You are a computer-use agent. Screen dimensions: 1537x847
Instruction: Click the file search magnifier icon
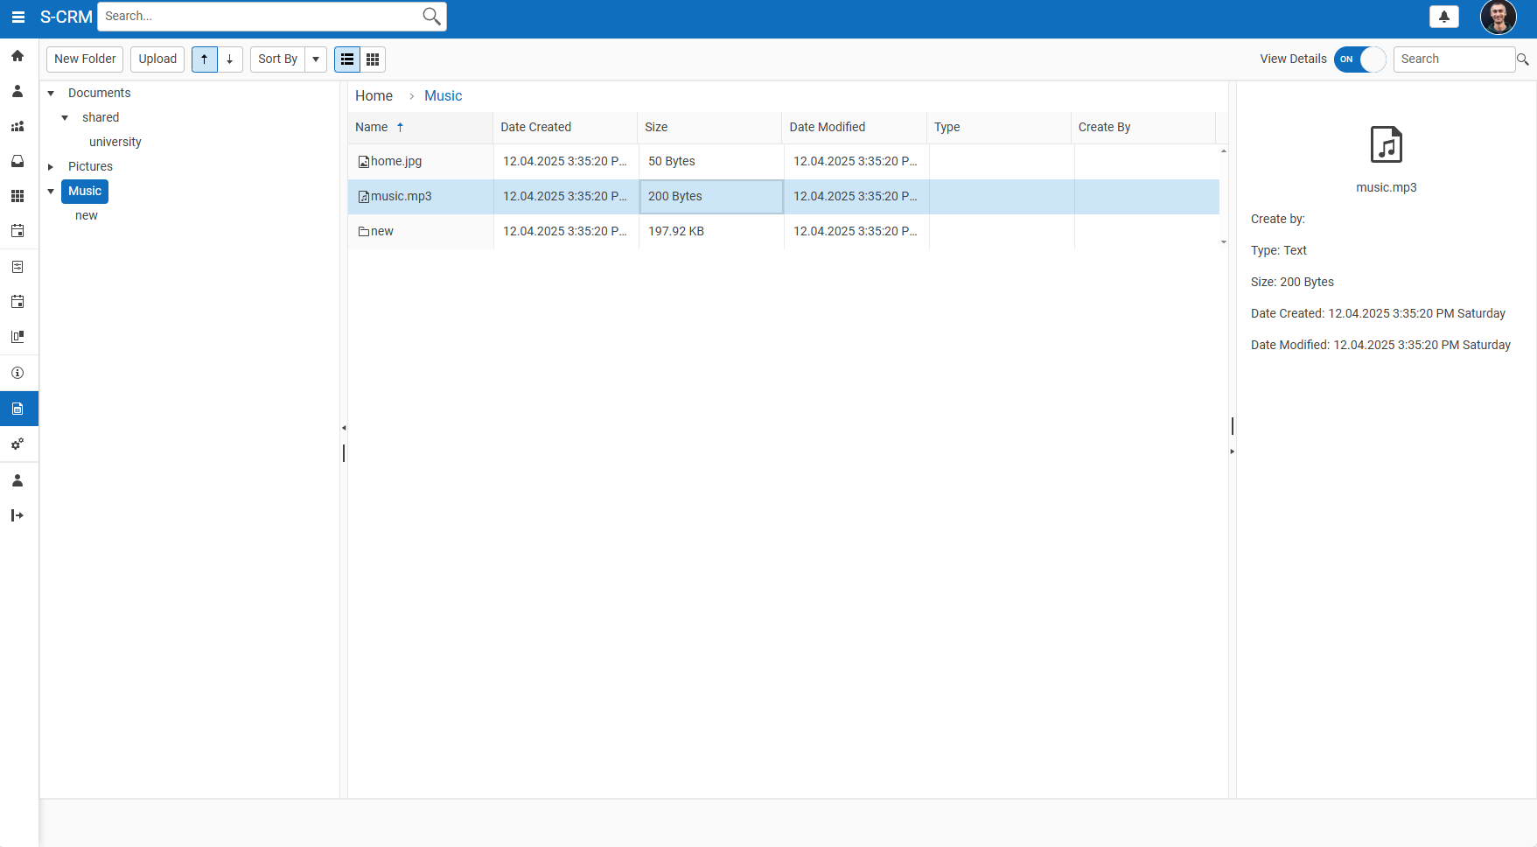click(x=1523, y=59)
